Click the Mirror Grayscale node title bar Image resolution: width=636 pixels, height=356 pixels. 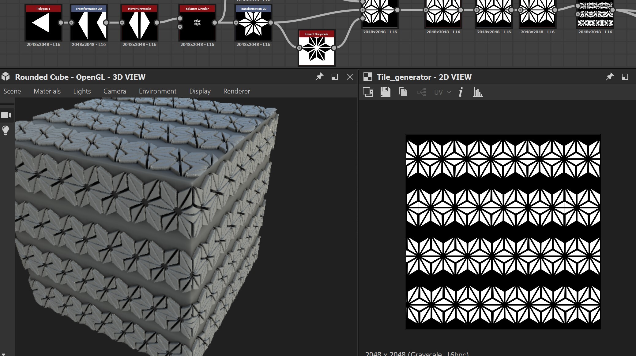139,9
